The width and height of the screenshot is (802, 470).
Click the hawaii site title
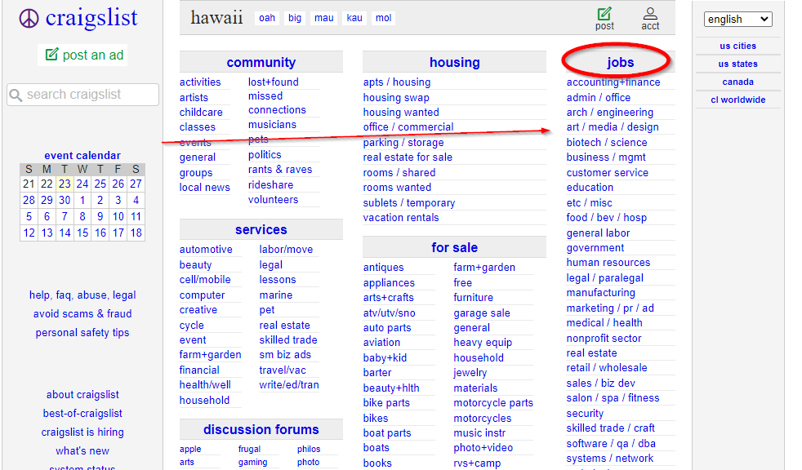(x=216, y=18)
